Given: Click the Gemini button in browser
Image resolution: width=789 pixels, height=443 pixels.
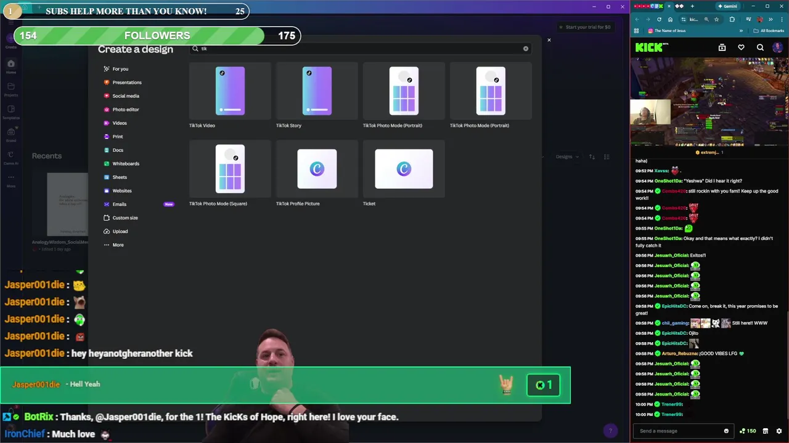Looking at the screenshot, I should [727, 6].
